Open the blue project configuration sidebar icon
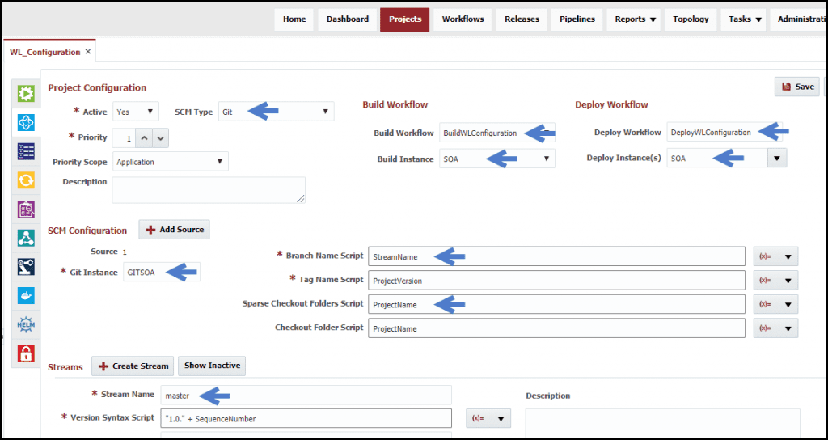 26,123
